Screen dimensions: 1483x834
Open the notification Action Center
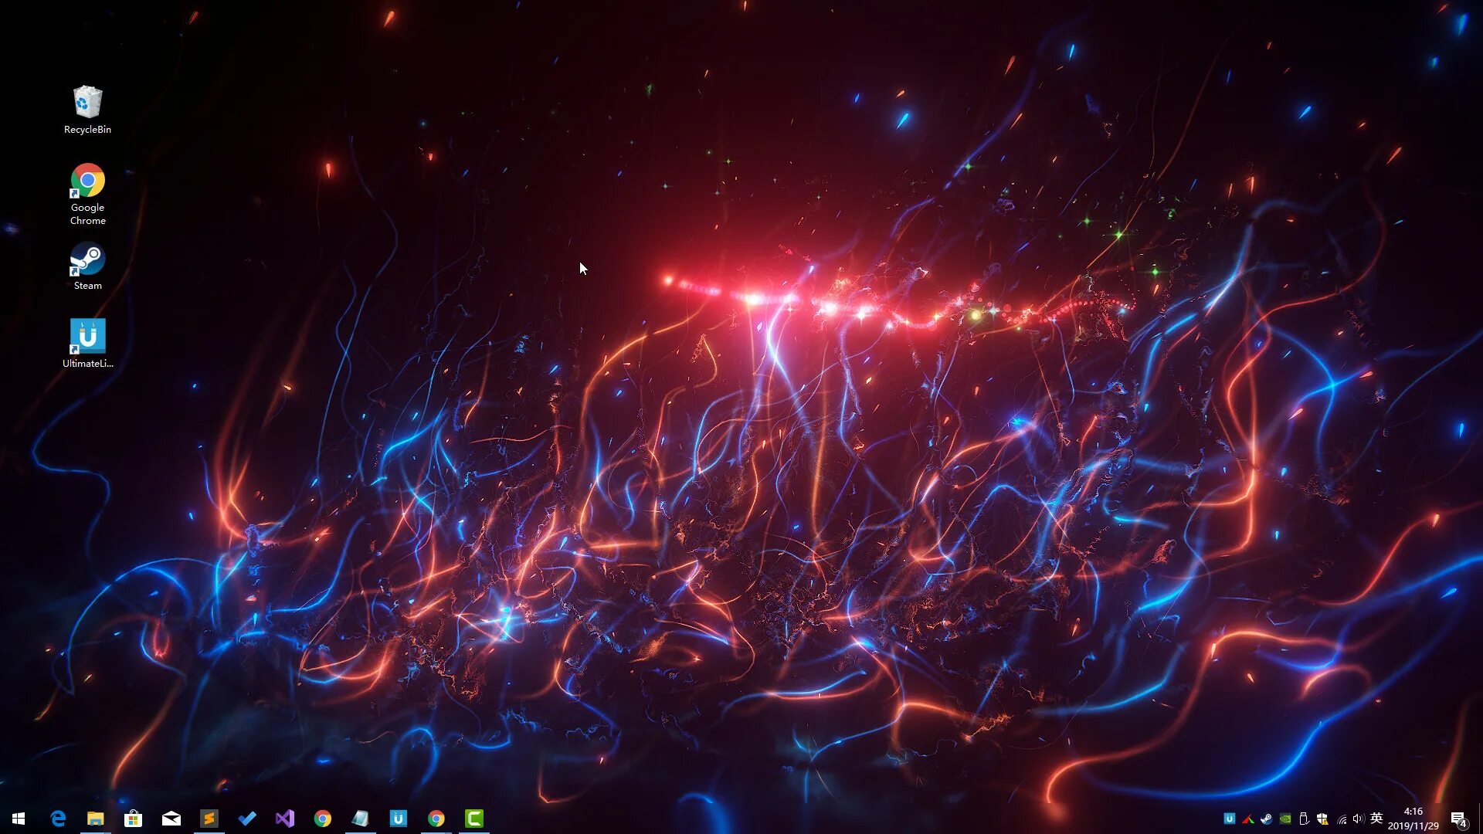pyautogui.click(x=1458, y=819)
